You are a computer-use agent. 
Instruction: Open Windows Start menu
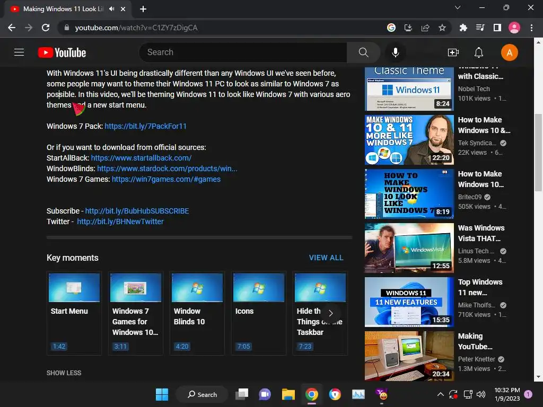click(x=162, y=394)
